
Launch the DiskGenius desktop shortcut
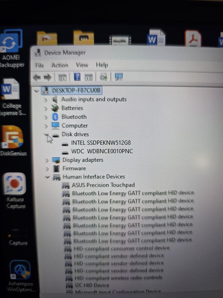(13, 141)
